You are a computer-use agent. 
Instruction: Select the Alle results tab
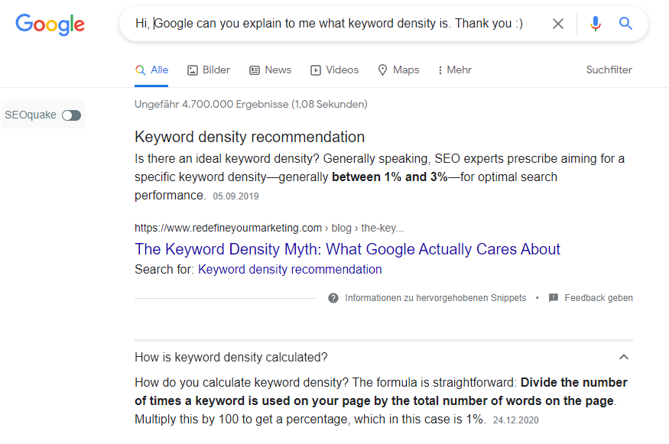151,70
